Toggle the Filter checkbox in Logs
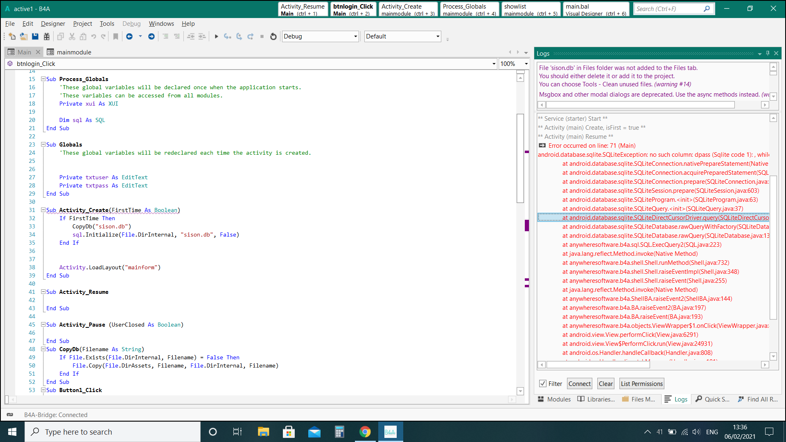This screenshot has height=442, width=786. [x=543, y=383]
